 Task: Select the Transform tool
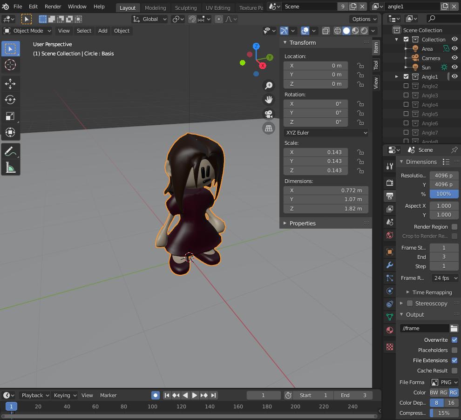(x=10, y=132)
